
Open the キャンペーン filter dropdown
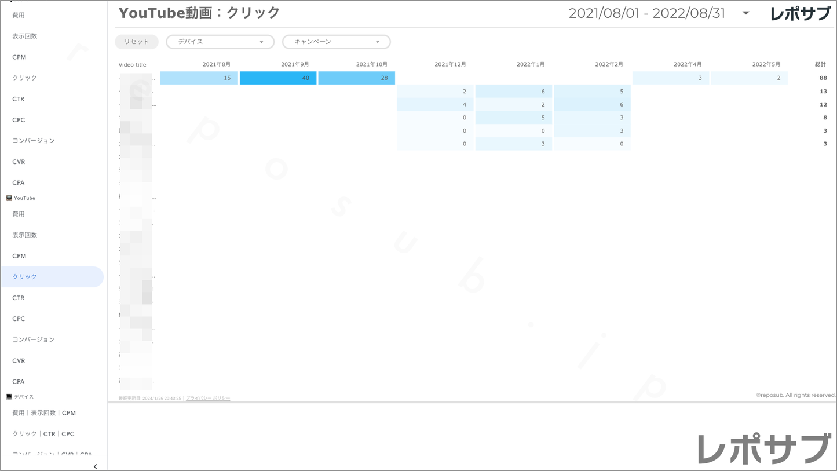[336, 42]
